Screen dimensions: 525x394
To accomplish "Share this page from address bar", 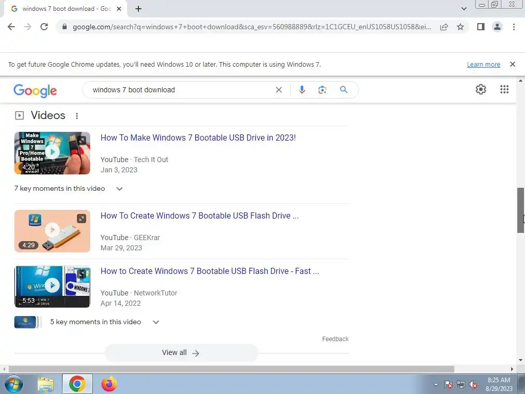I will point(444,27).
